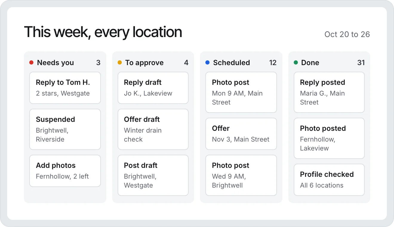Screen dimensions: 394x227
Task: Click the Done count 31
Action: 361,63
